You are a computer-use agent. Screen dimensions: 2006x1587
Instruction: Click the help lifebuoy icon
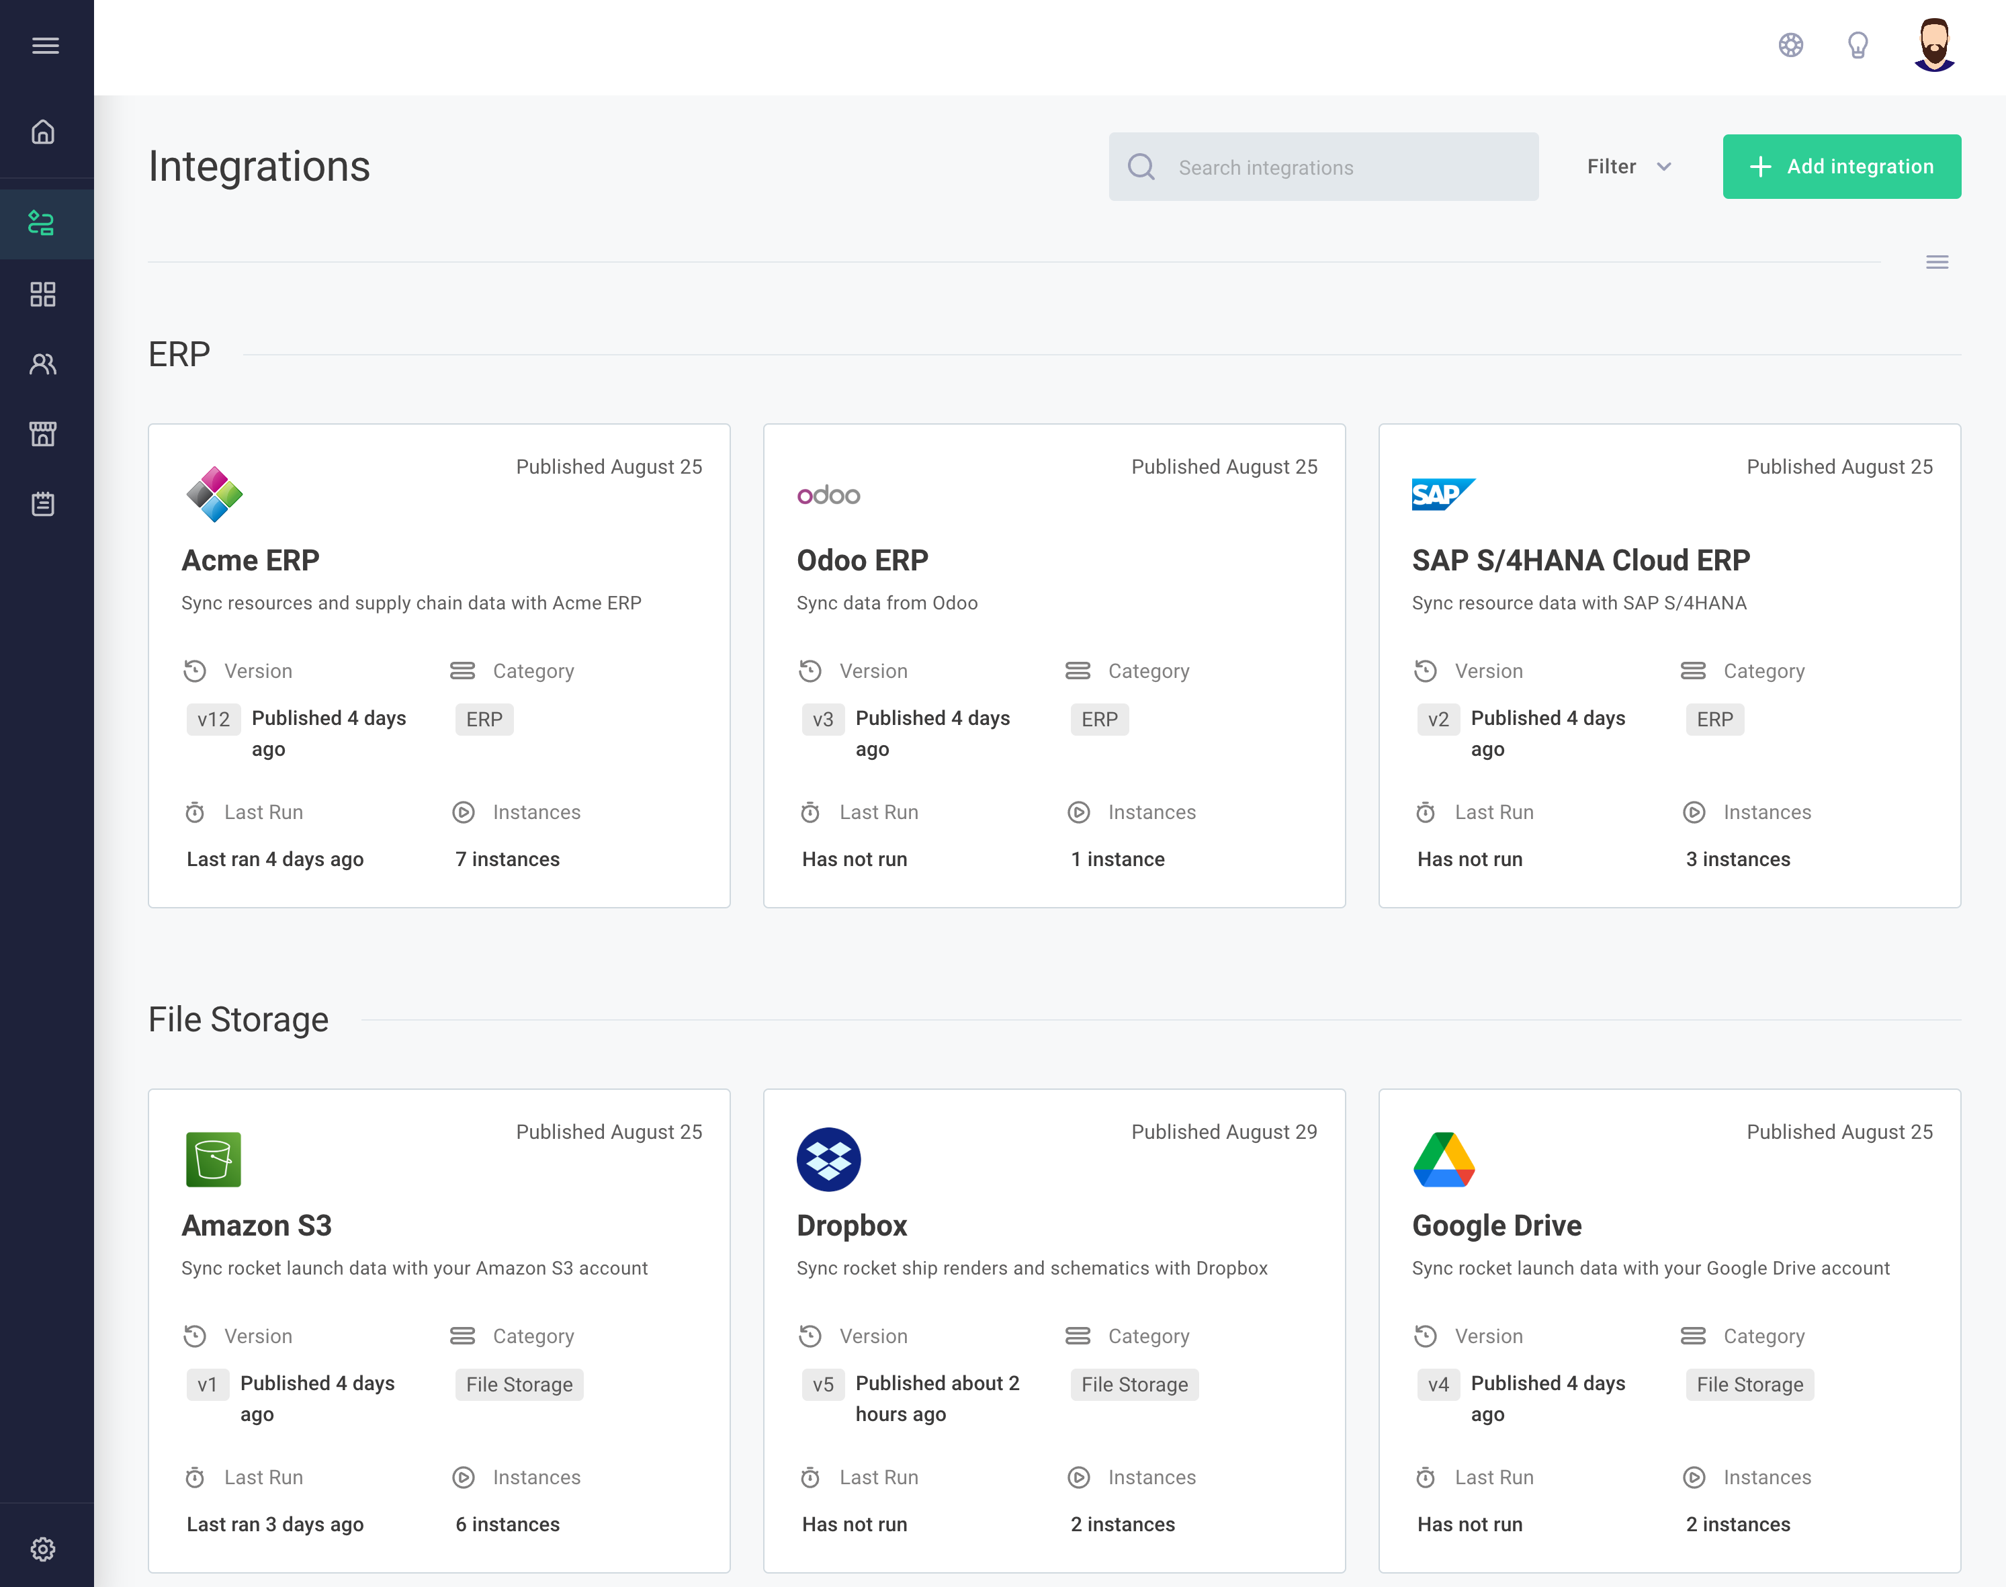coord(1790,46)
